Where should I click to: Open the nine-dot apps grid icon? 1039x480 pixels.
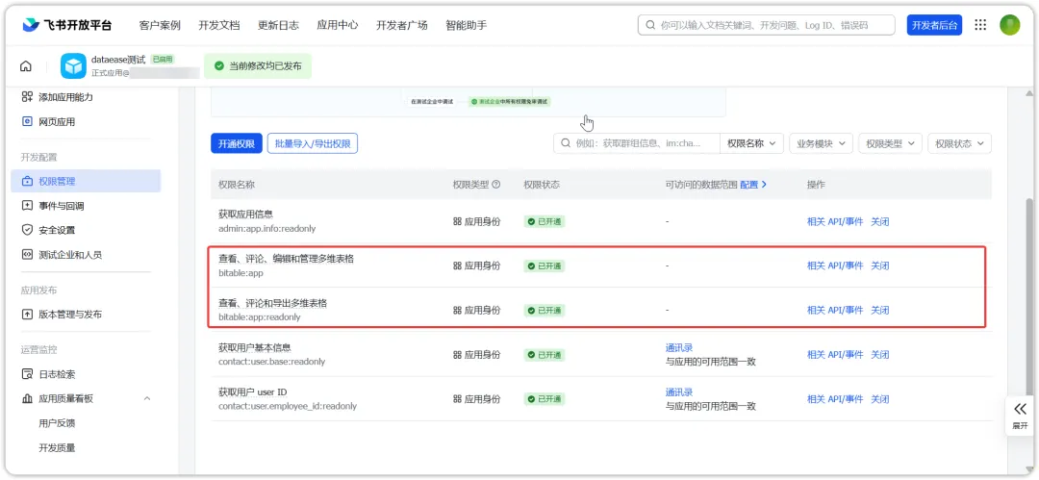pos(980,25)
